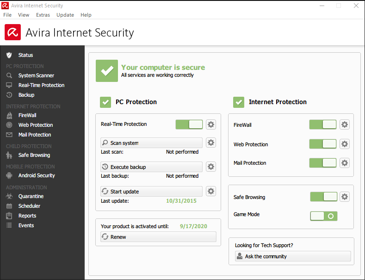Open the Extras menu

43,15
